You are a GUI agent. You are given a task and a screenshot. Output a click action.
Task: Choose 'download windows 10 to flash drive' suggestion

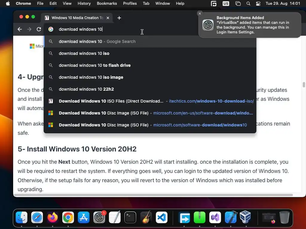pyautogui.click(x=150, y=65)
